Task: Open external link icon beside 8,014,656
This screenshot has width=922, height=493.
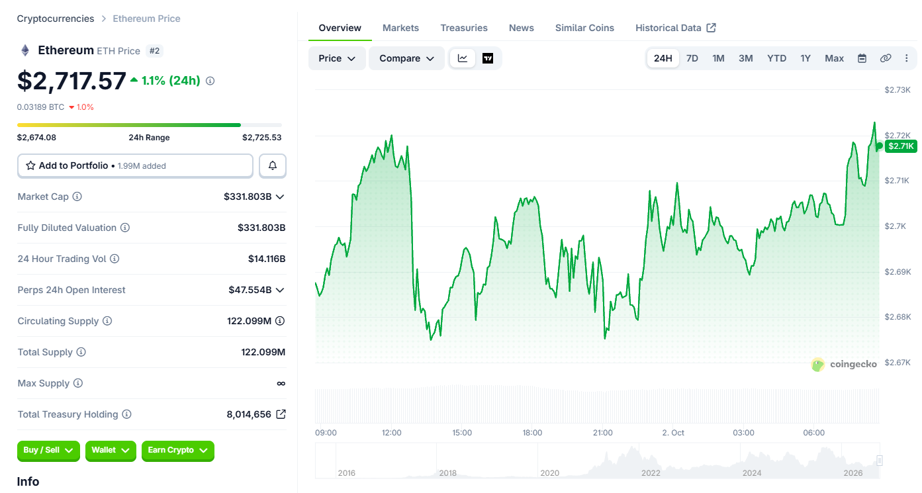Action: pyautogui.click(x=281, y=414)
